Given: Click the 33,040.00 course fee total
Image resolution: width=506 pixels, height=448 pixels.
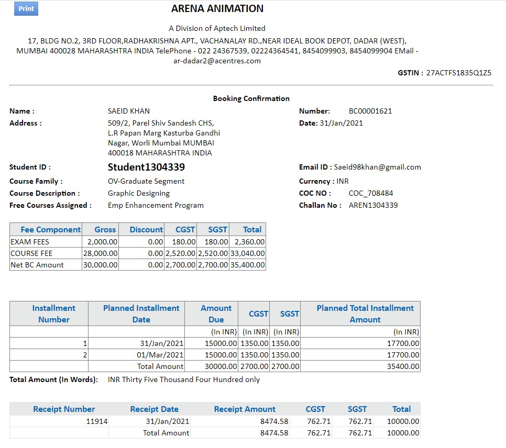Looking at the screenshot, I should click(x=248, y=253).
